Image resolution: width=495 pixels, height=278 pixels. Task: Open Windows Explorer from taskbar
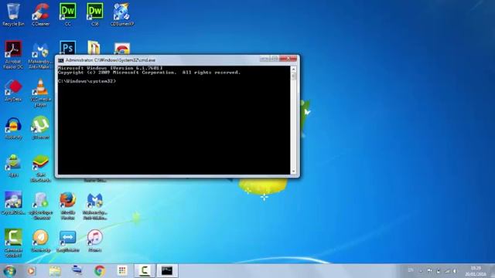[55, 271]
